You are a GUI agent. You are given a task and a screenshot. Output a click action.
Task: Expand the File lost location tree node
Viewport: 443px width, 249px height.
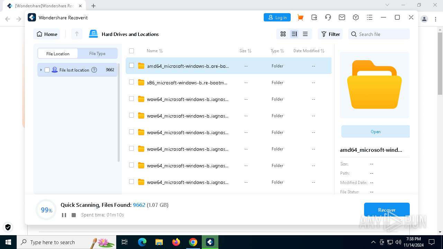tap(41, 70)
